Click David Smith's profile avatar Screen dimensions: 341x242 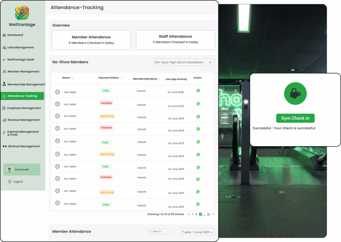click(9, 170)
